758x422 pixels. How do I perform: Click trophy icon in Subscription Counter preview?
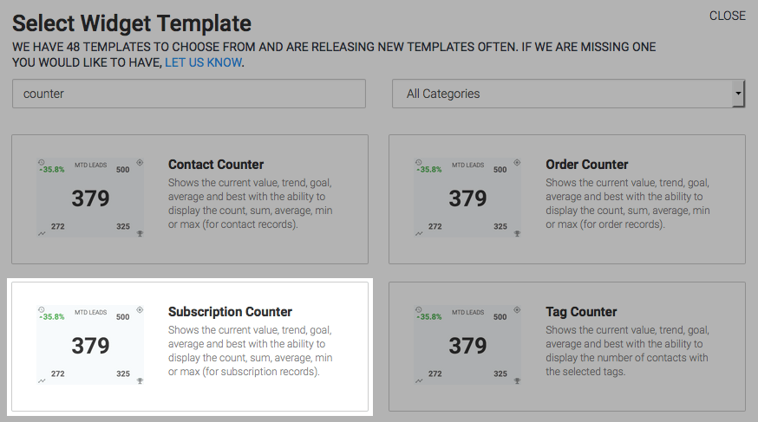click(140, 381)
